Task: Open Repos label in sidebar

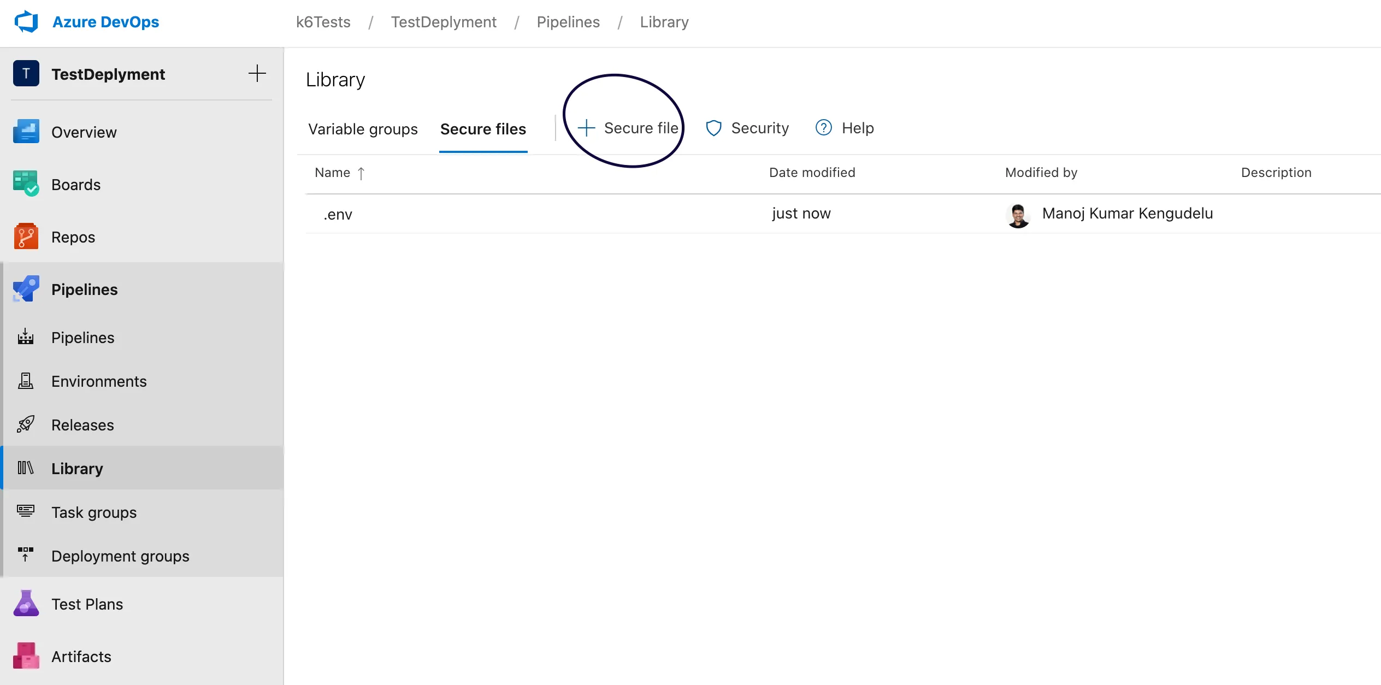Action: pos(73,237)
